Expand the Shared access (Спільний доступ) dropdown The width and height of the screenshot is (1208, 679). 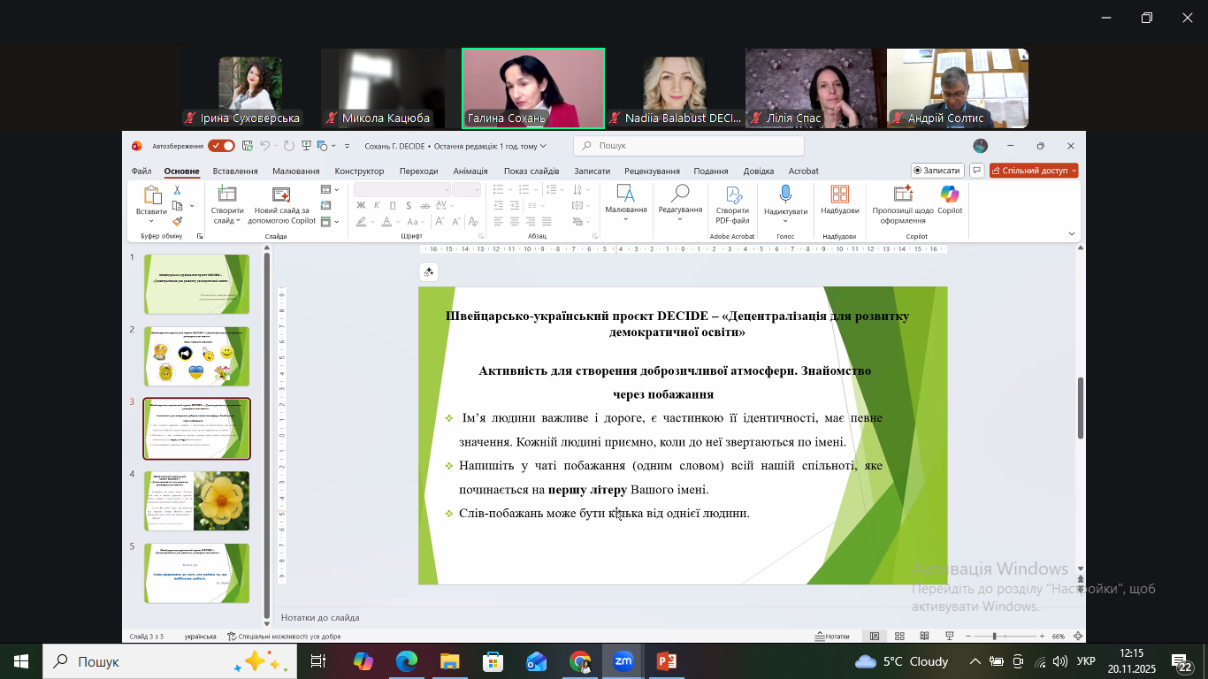[x=1074, y=171]
